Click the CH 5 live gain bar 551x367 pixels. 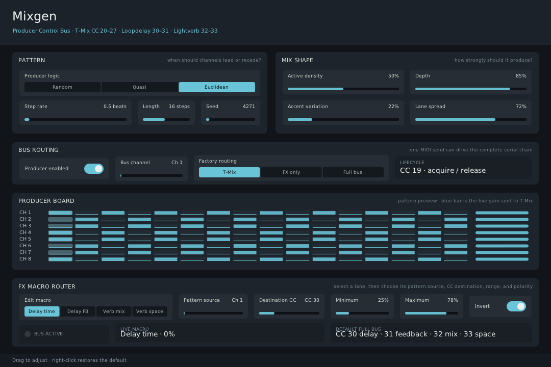[x=502, y=240]
